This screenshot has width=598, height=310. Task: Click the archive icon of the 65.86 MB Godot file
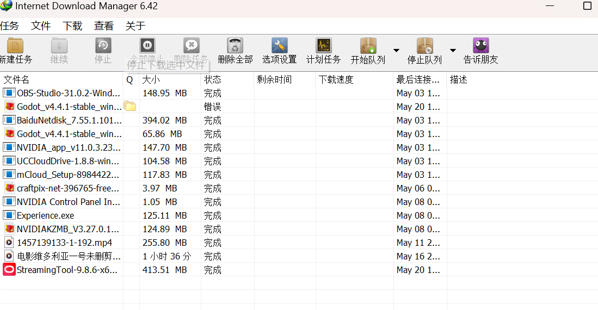(10, 134)
